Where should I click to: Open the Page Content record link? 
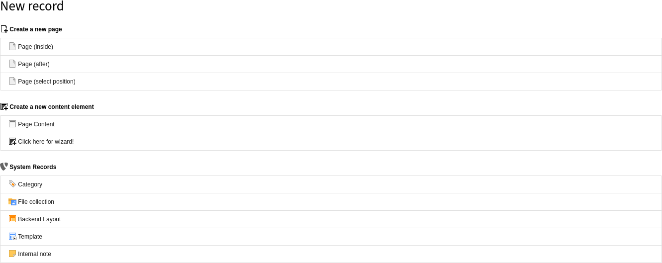[x=36, y=124]
